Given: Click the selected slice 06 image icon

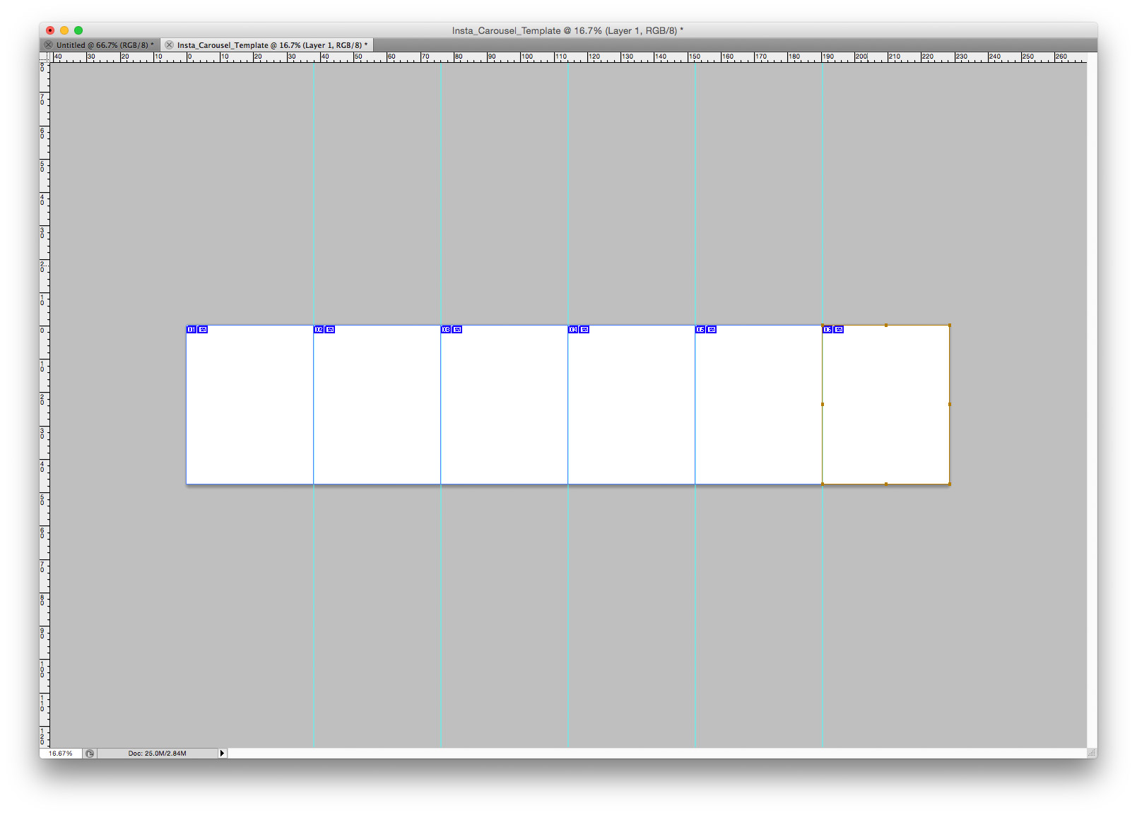Looking at the screenshot, I should pos(839,330).
